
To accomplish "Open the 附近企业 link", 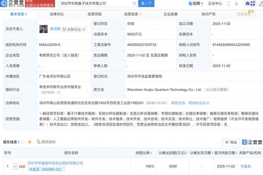I will point(178,103).
